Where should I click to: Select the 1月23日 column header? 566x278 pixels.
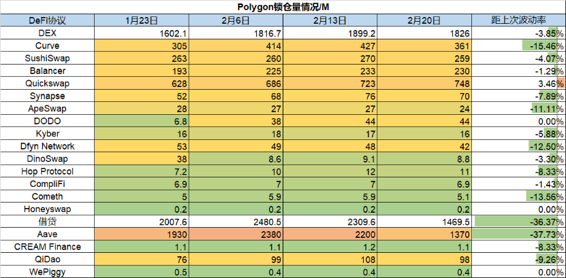(142, 20)
